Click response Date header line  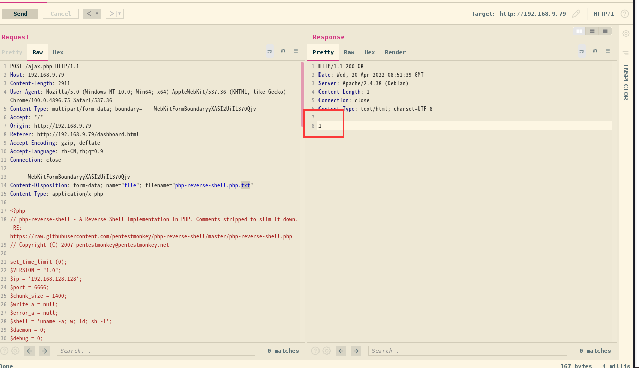tap(371, 75)
